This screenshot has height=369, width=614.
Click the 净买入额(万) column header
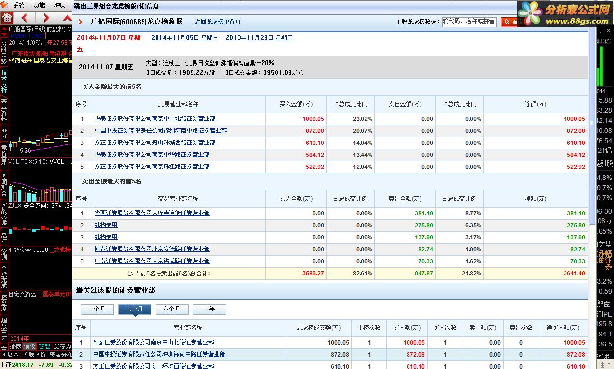pyautogui.click(x=563, y=328)
